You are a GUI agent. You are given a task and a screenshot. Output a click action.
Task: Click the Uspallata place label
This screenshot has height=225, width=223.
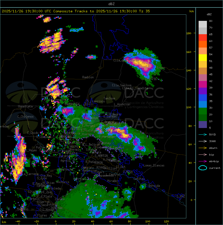pos(25,106)
